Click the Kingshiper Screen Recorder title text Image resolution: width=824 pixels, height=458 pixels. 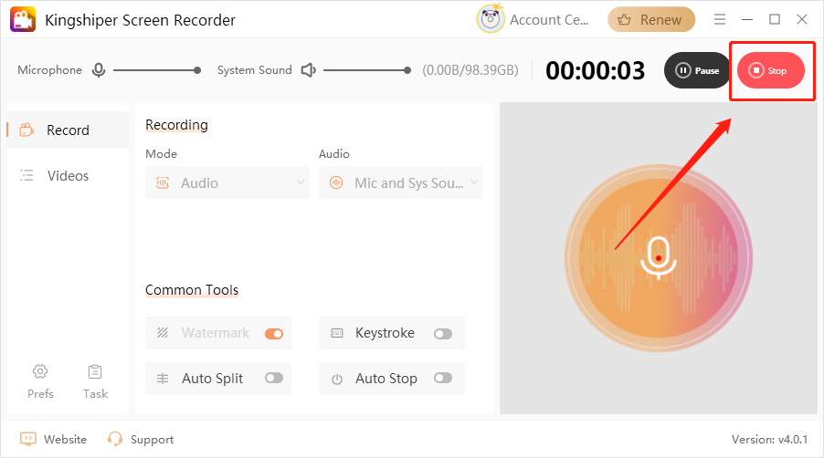click(x=141, y=20)
